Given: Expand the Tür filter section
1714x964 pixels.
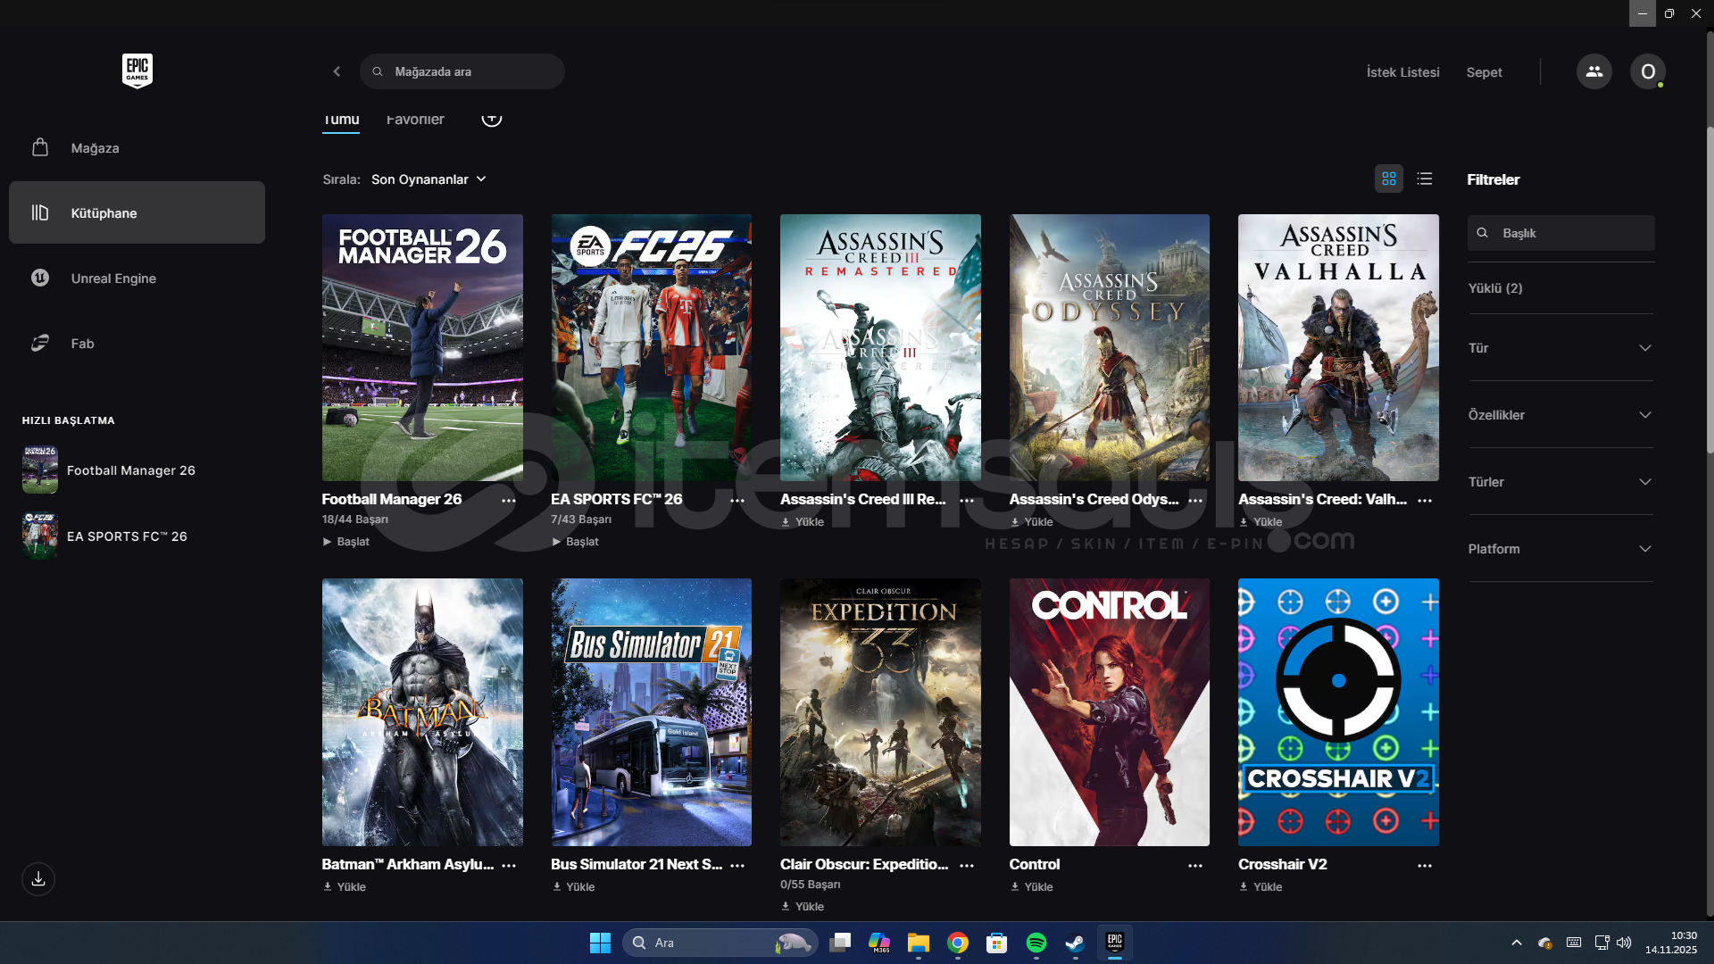Looking at the screenshot, I should click(1560, 348).
